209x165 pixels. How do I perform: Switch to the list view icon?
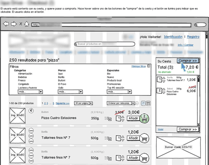click(x=143, y=103)
